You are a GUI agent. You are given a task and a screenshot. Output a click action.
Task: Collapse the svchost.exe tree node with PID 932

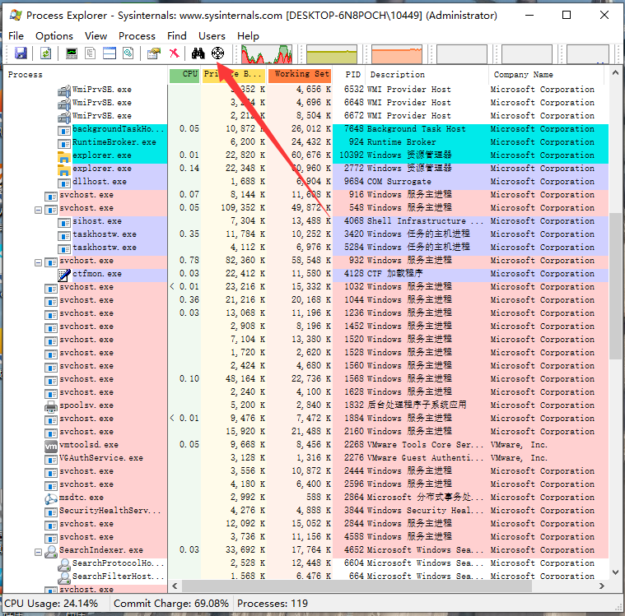[38, 262]
